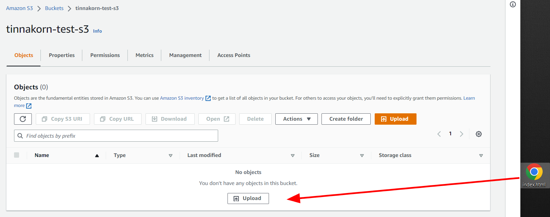This screenshot has width=550, height=217.
Task: Click the Last modified column header
Action: 204,155
